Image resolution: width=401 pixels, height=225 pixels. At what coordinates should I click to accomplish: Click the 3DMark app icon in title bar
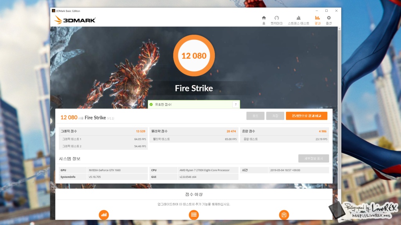53,11
